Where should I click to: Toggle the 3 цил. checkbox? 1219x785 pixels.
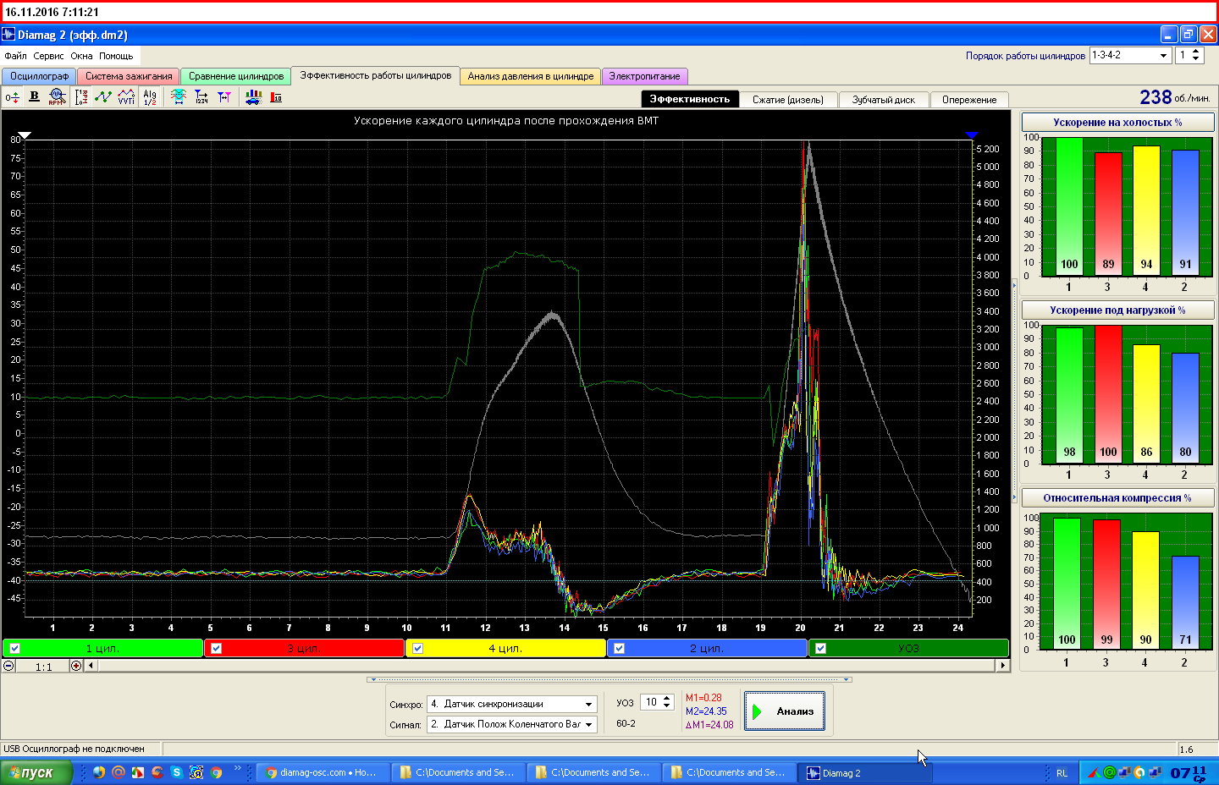pos(217,649)
